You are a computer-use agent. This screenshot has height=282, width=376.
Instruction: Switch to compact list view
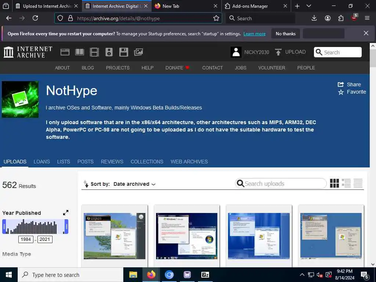pos(358,184)
